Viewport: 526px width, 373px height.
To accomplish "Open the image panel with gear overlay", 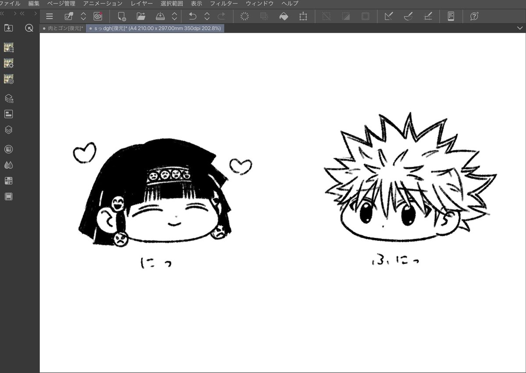I will tap(9, 63).
